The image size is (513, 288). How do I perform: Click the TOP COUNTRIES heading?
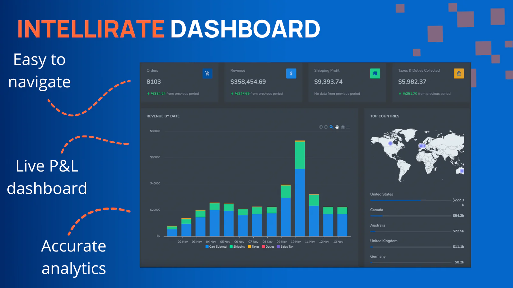click(x=385, y=116)
